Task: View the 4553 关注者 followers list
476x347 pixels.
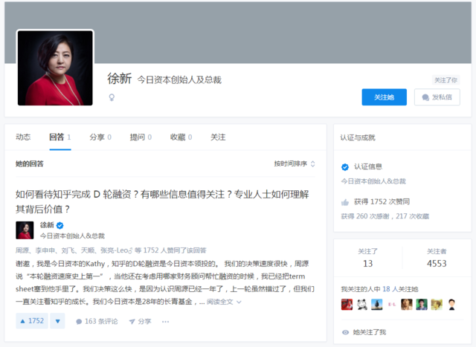Action: click(x=437, y=258)
